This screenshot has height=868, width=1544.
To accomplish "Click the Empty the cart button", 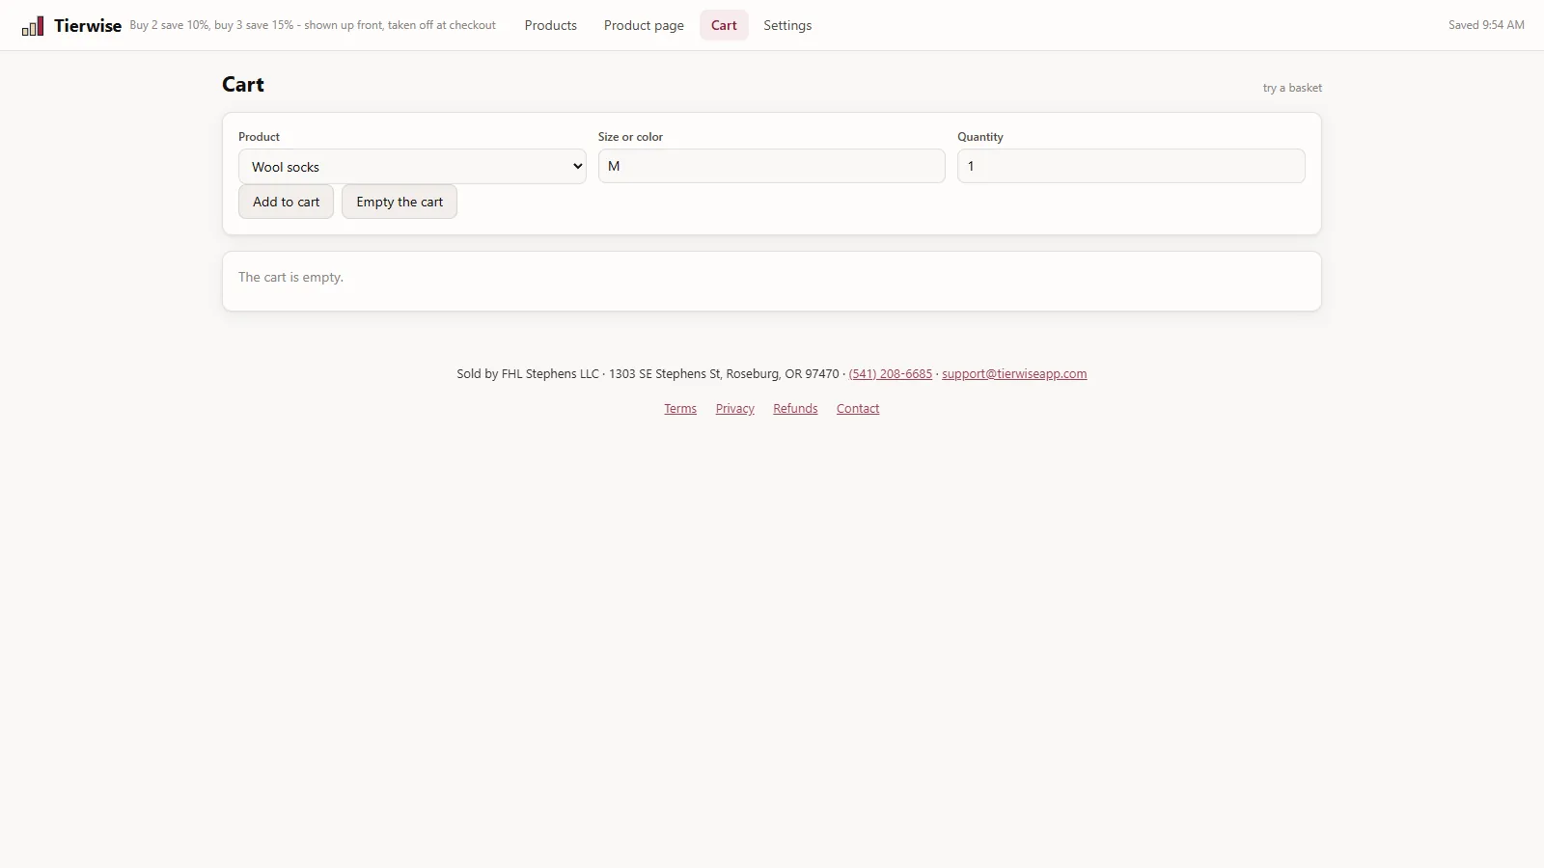I will click(400, 202).
